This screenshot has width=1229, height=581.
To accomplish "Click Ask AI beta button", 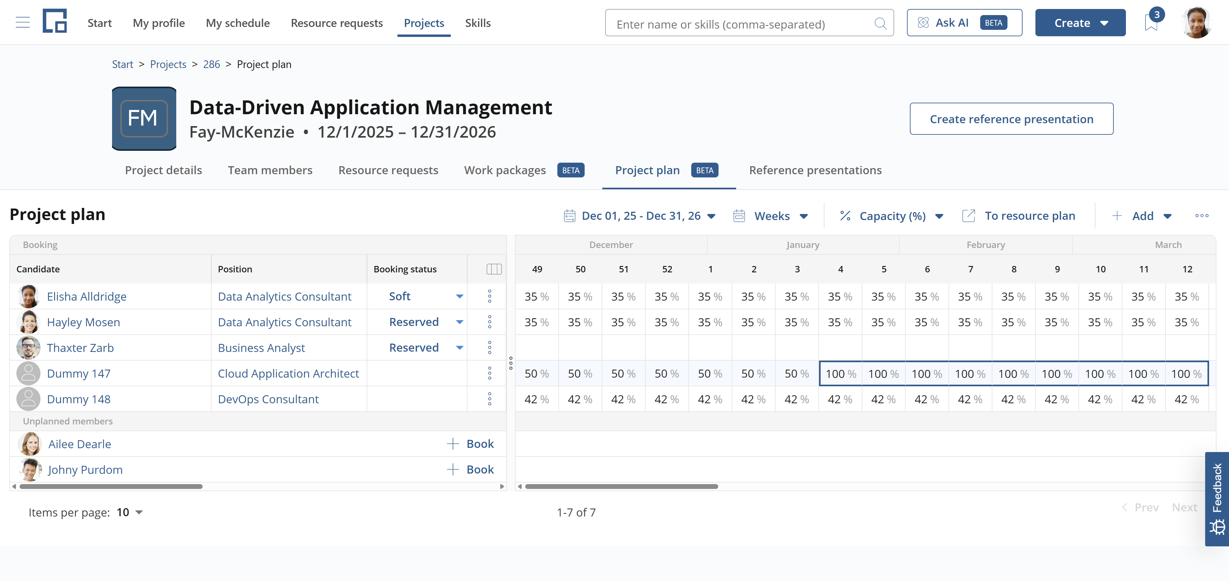I will click(964, 23).
